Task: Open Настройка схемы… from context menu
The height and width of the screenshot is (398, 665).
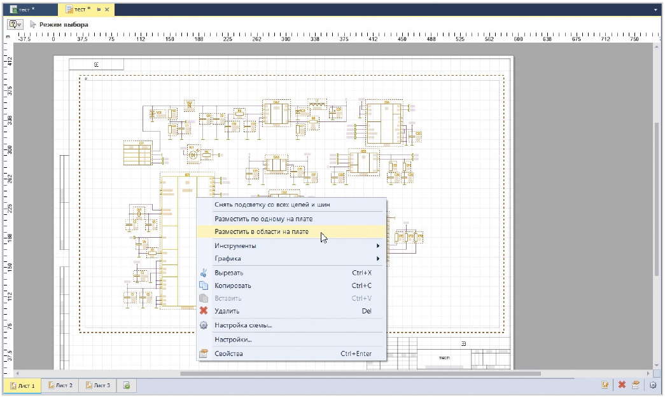Action: point(243,326)
